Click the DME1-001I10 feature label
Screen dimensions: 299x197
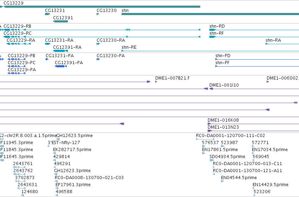pyautogui.click(x=224, y=85)
